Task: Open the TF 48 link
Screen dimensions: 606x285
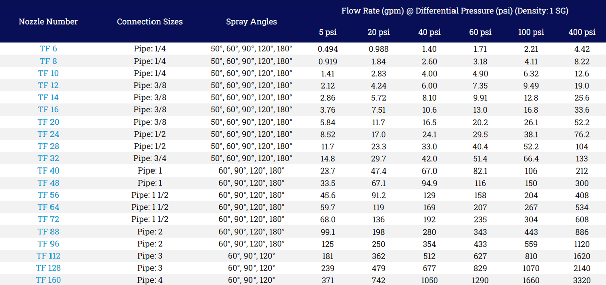Action: (48, 183)
